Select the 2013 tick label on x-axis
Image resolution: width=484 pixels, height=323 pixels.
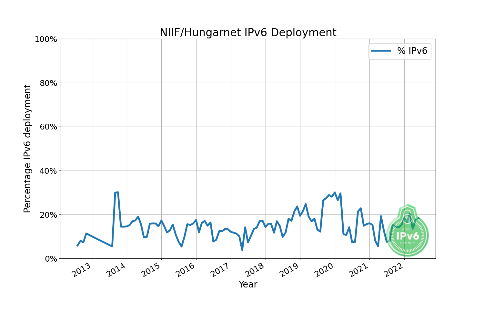tap(82, 270)
